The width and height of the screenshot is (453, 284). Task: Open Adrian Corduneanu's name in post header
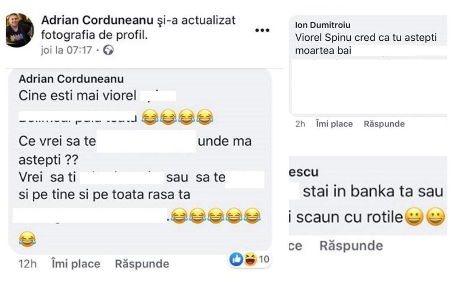pos(97,20)
